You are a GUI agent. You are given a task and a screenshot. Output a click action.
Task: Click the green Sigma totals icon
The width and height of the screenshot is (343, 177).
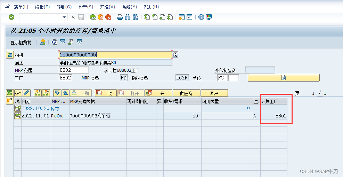click(10, 93)
